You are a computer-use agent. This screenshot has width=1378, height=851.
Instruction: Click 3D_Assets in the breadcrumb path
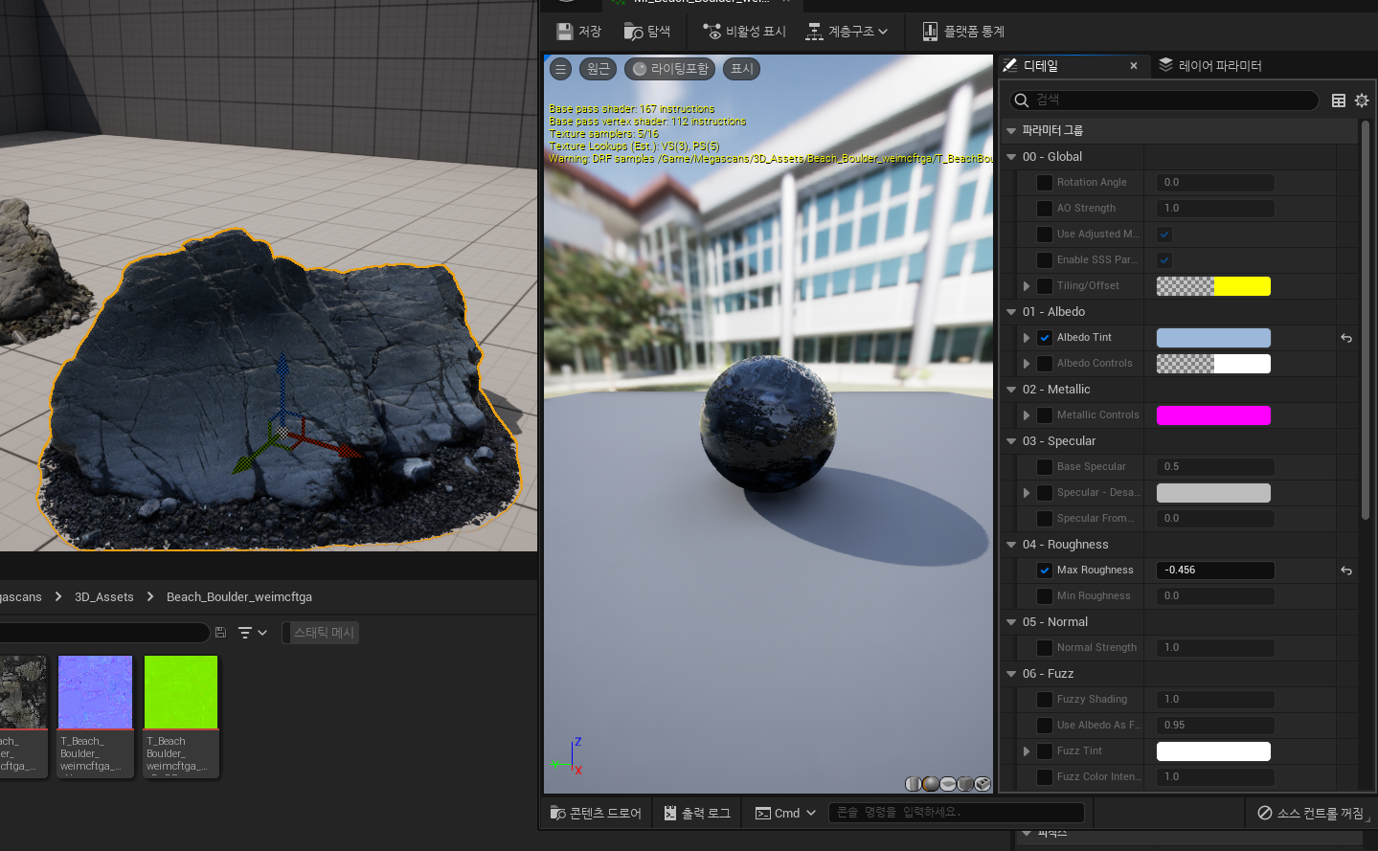pos(104,596)
